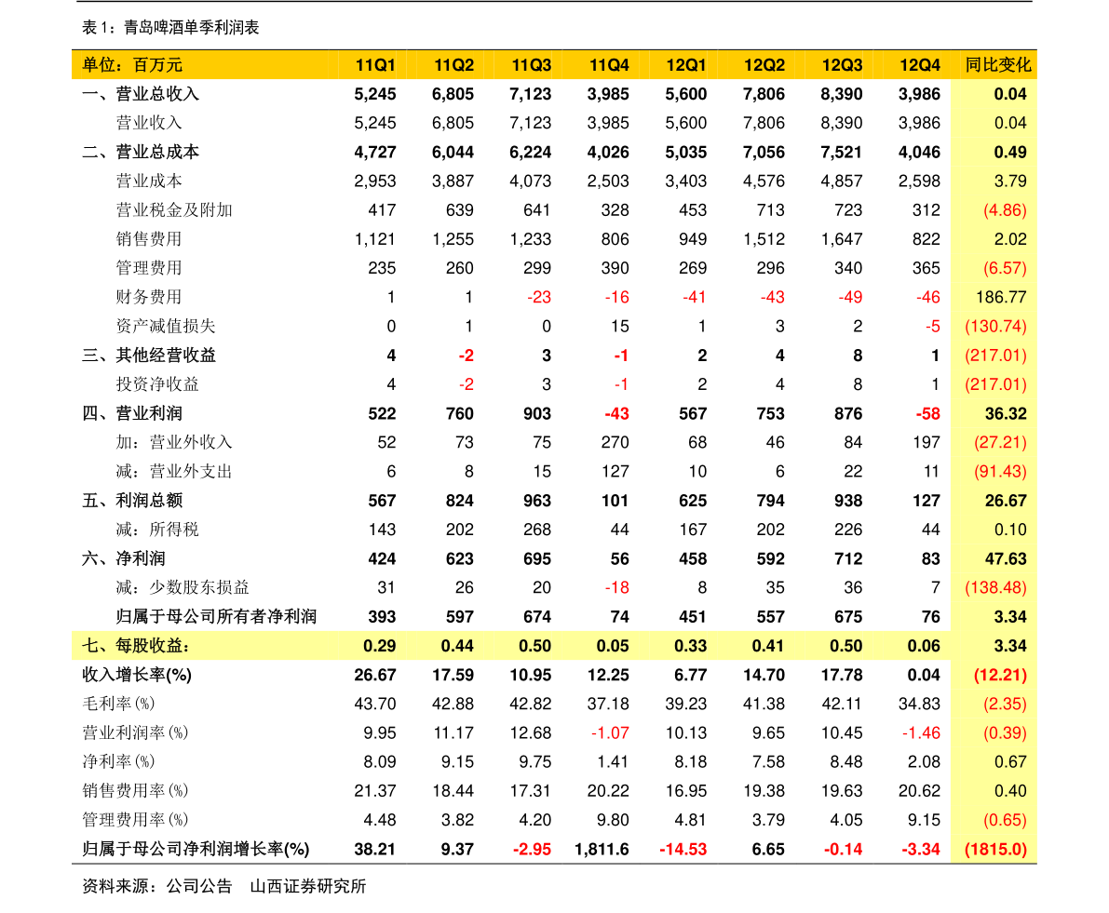Select the 单位：百万元 header cell
This screenshot has height=913, width=1109.
coord(132,65)
